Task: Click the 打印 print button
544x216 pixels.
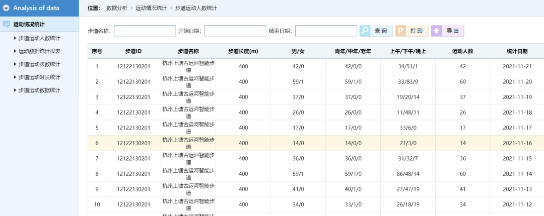Action: pos(412,31)
